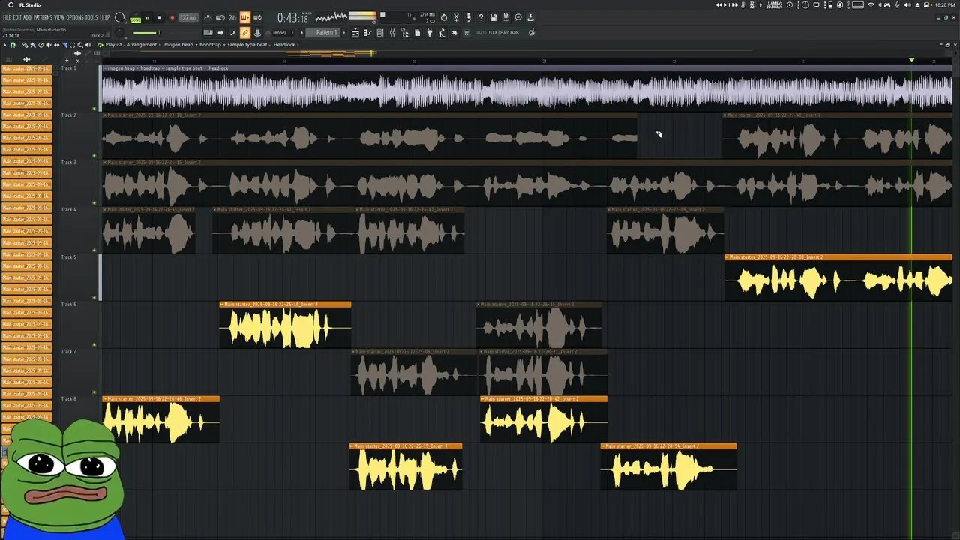Click the export/render download icon
The image size is (960, 540).
pos(530,17)
